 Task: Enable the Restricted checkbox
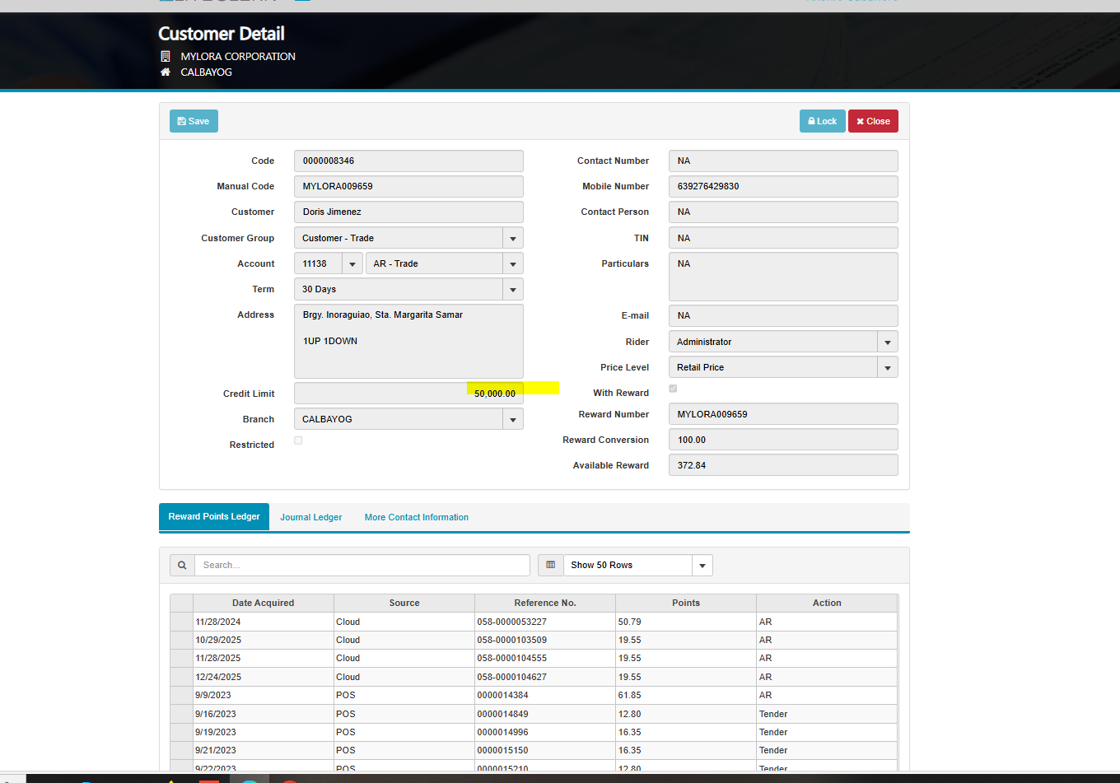point(298,440)
